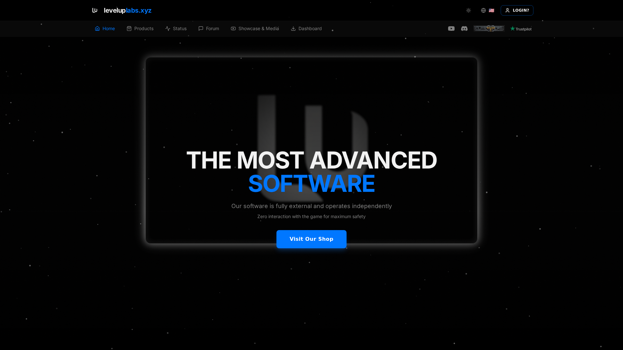This screenshot has width=623, height=350.
Task: Select the Status activity icon
Action: 167,29
